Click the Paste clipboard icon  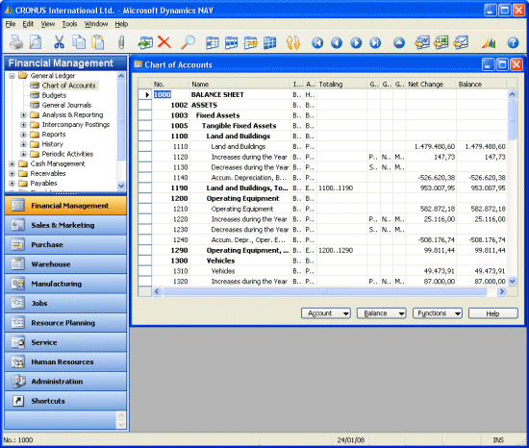tap(98, 42)
